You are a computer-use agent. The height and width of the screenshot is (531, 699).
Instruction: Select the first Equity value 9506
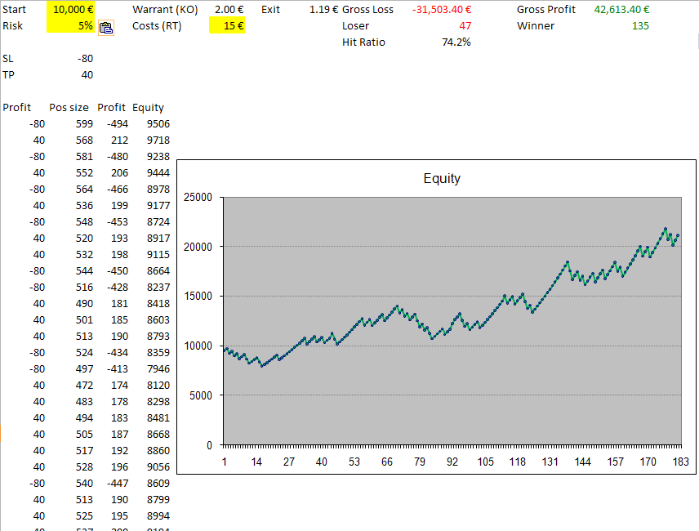(157, 124)
